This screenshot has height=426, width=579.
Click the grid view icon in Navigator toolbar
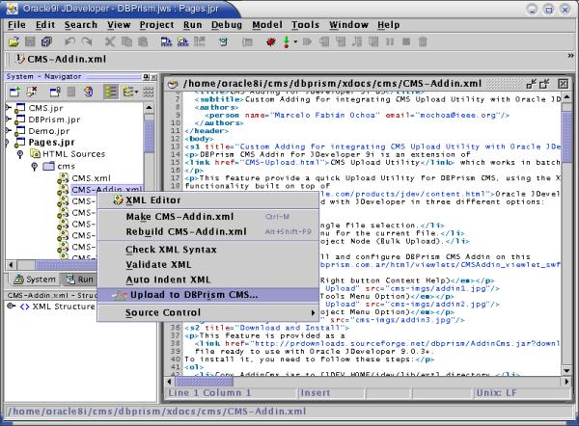149,92
